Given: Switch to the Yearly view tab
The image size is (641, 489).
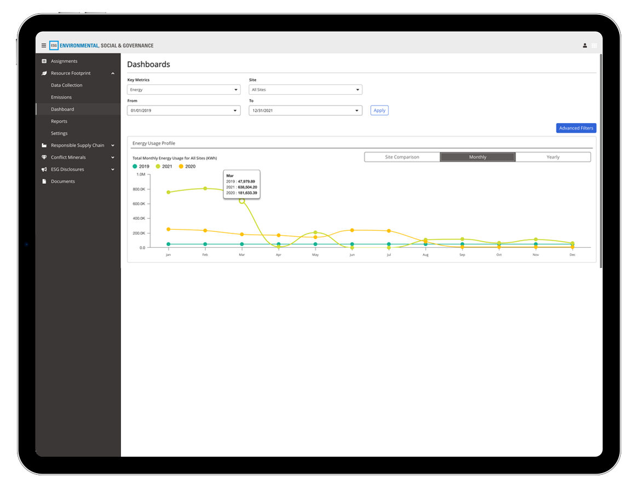Looking at the screenshot, I should 553,156.
